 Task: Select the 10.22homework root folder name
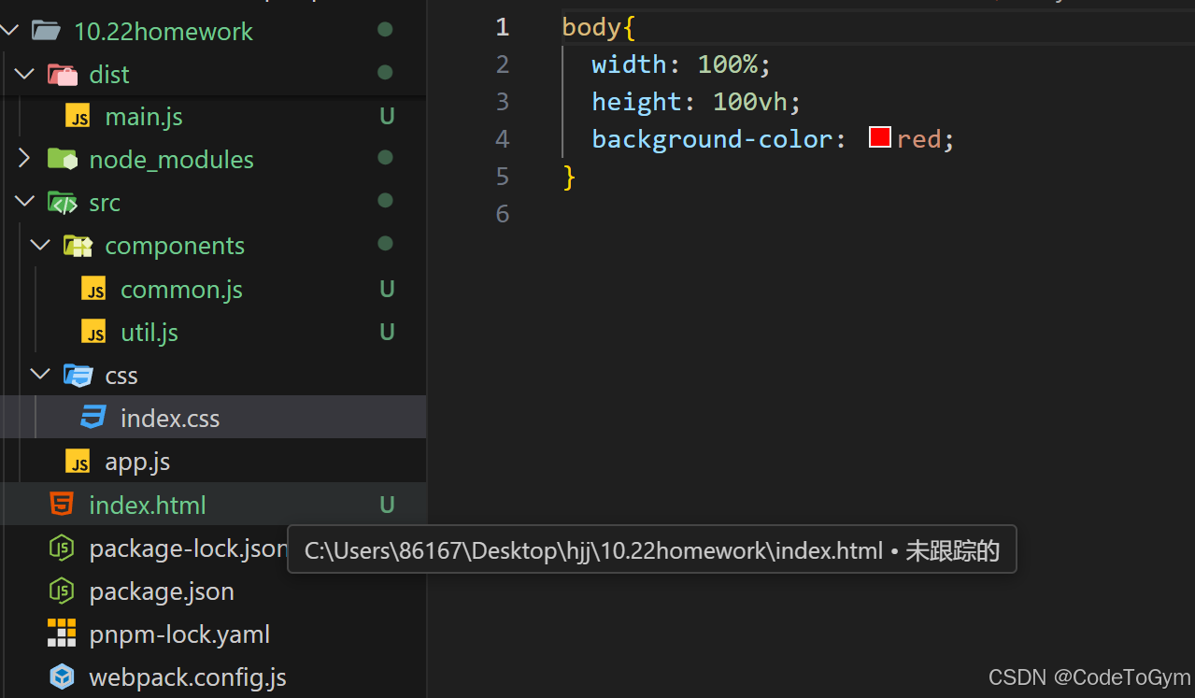pos(164,32)
